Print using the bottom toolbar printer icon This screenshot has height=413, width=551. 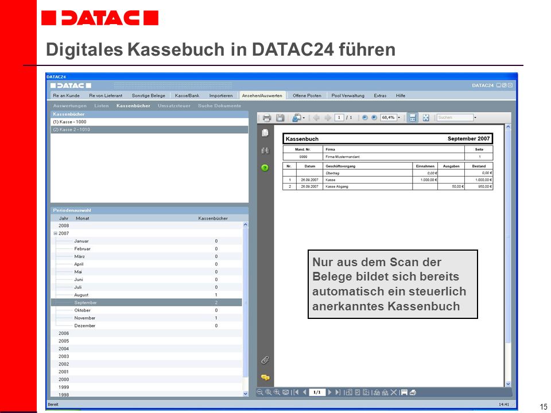click(413, 392)
